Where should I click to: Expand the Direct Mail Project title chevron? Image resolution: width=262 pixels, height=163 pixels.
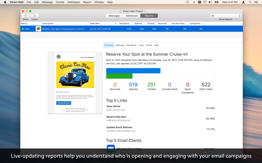tap(145, 11)
